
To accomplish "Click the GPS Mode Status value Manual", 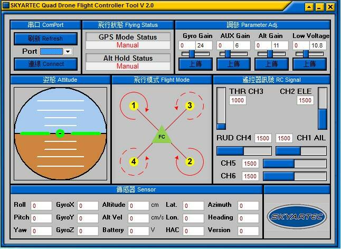I will pyautogui.click(x=128, y=45).
